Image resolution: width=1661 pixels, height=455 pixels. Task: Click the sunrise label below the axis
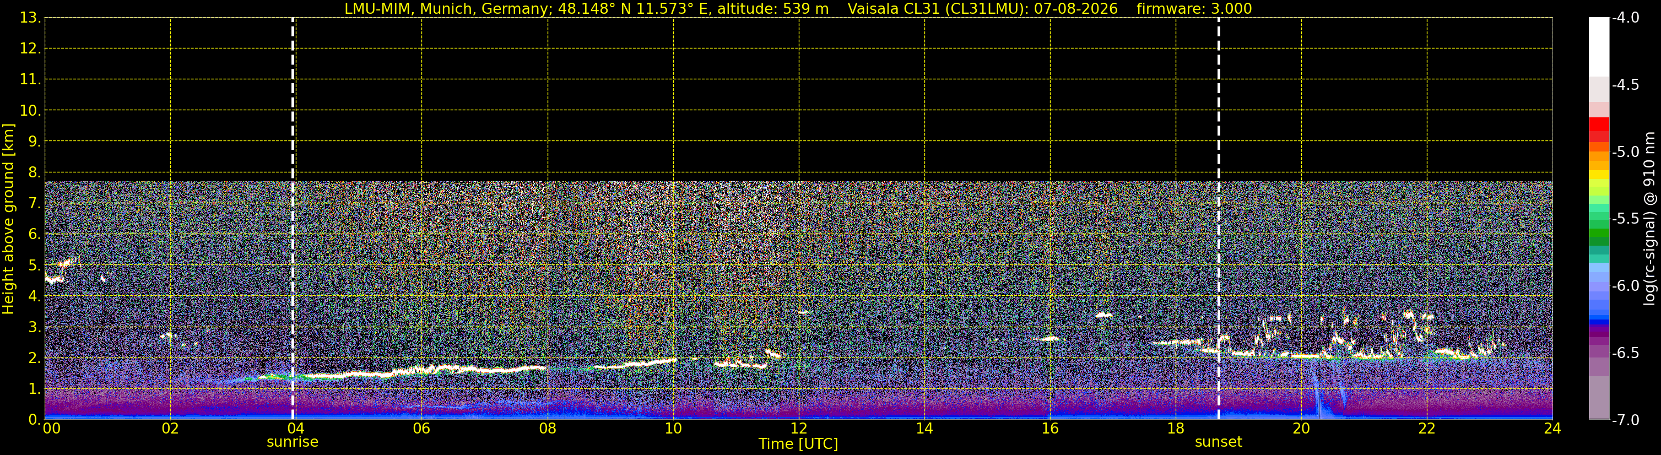click(292, 442)
